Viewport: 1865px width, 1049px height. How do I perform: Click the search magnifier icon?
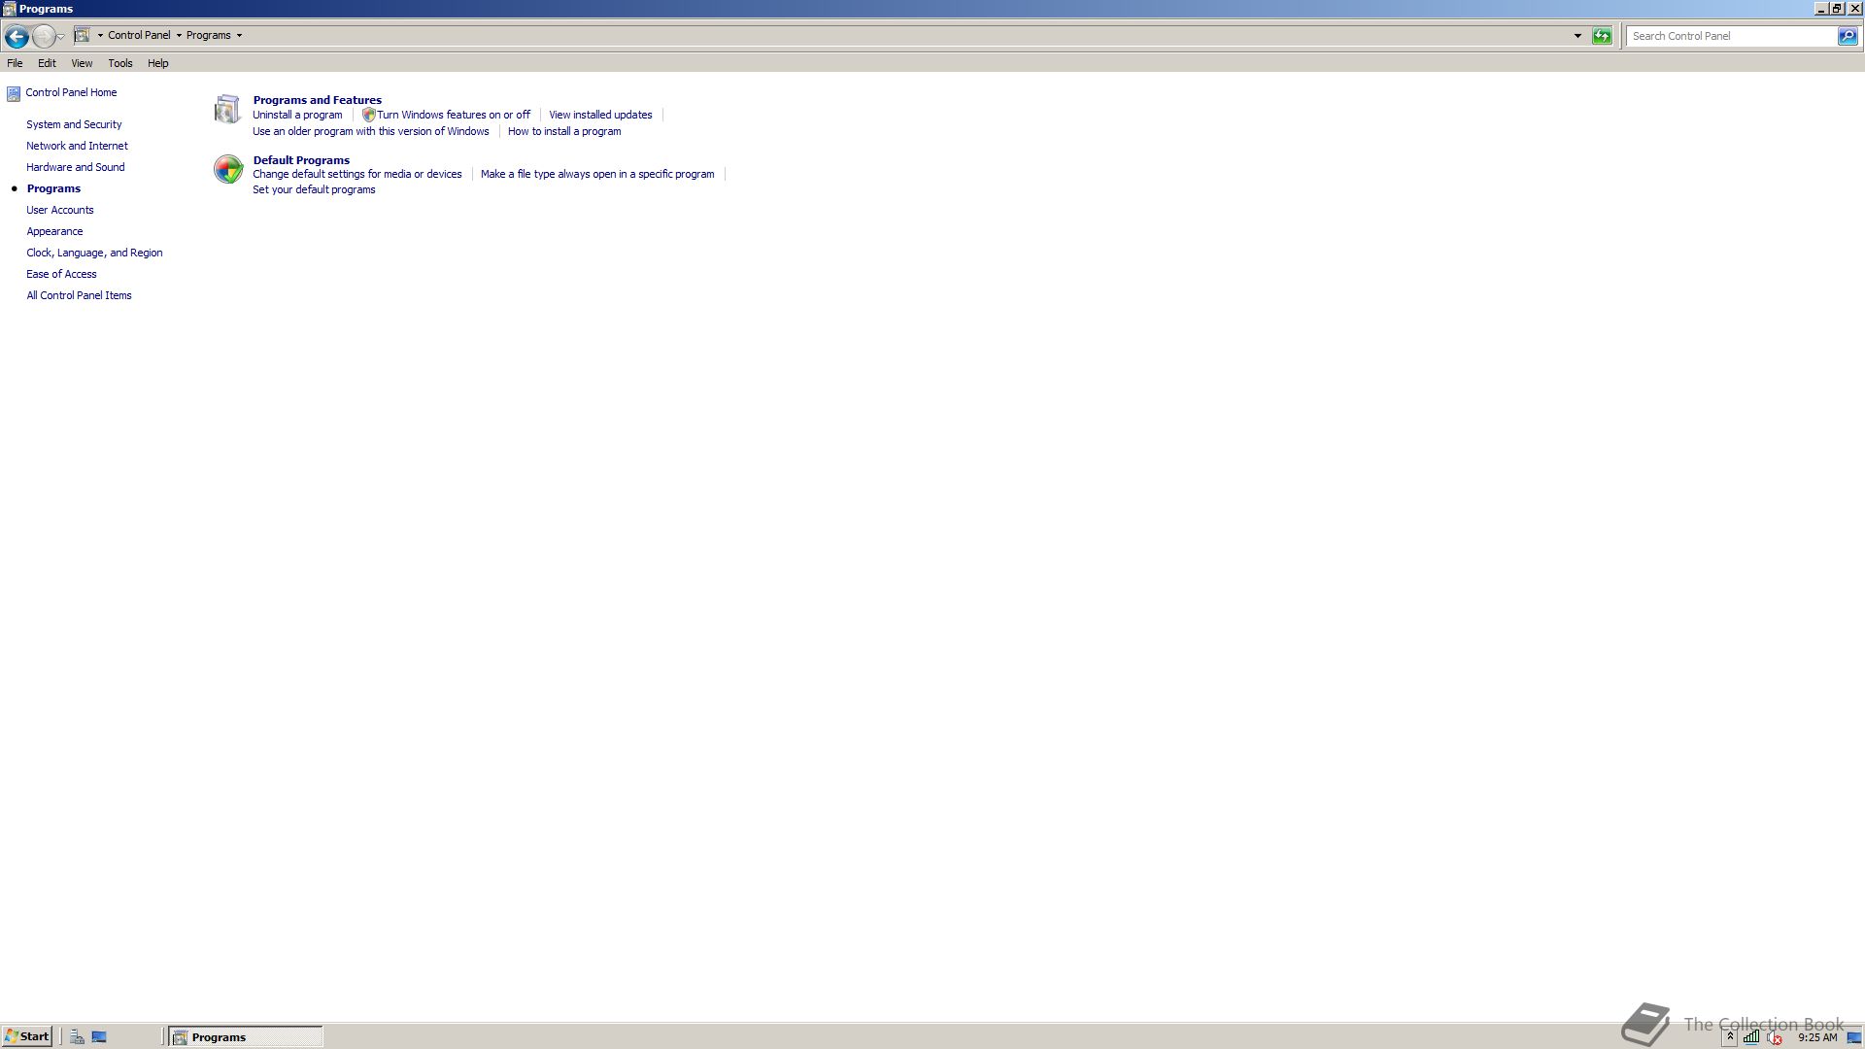(1848, 36)
